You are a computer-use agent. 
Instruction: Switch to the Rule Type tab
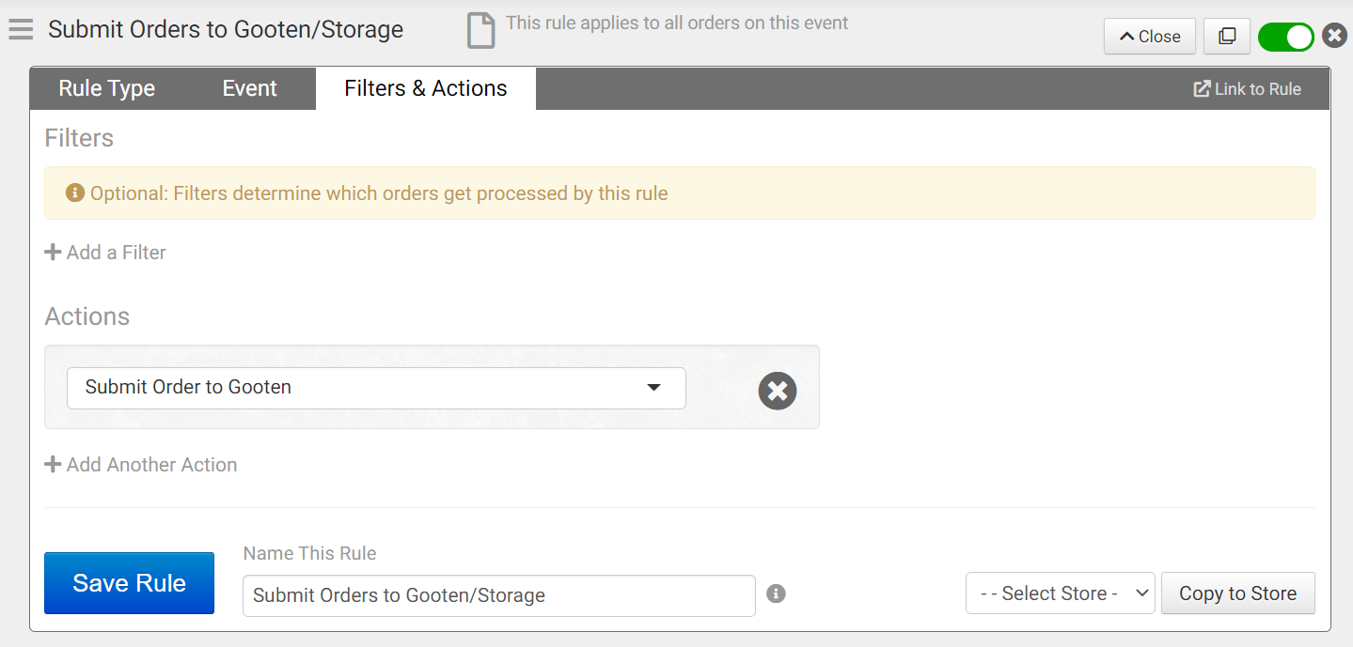point(106,88)
